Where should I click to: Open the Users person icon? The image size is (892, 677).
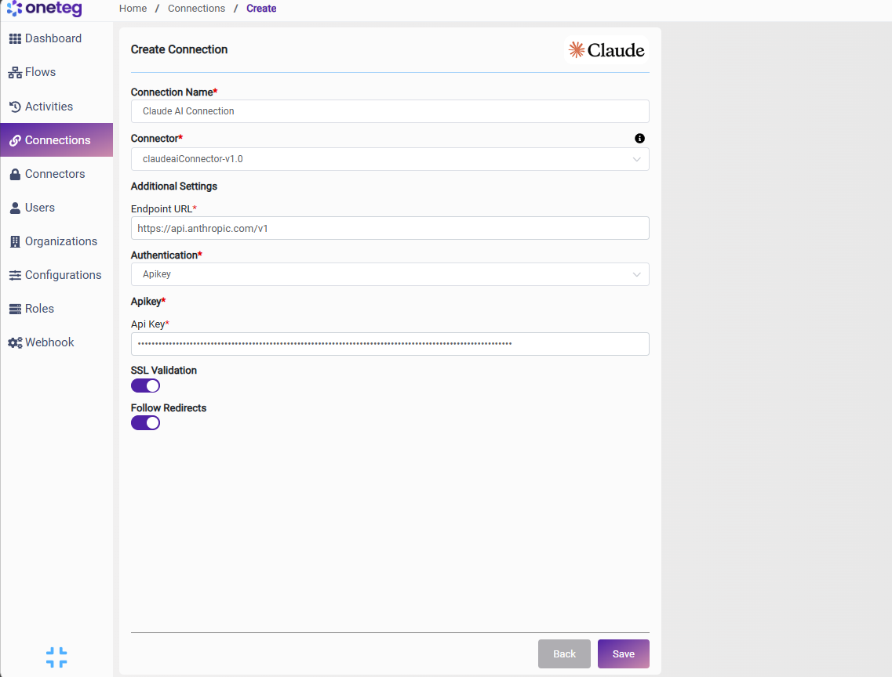point(16,208)
